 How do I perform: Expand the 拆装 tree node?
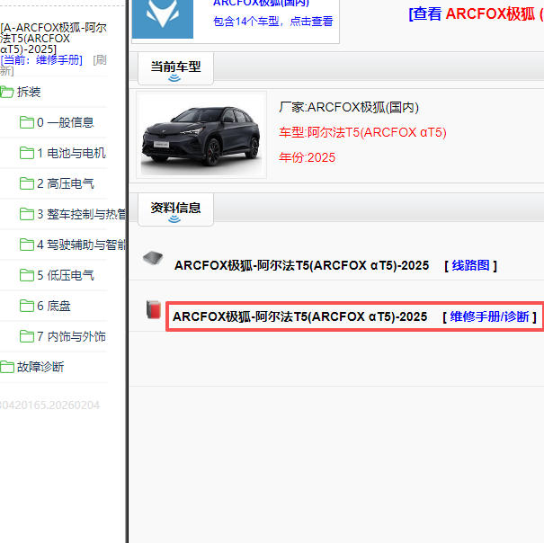29,92
